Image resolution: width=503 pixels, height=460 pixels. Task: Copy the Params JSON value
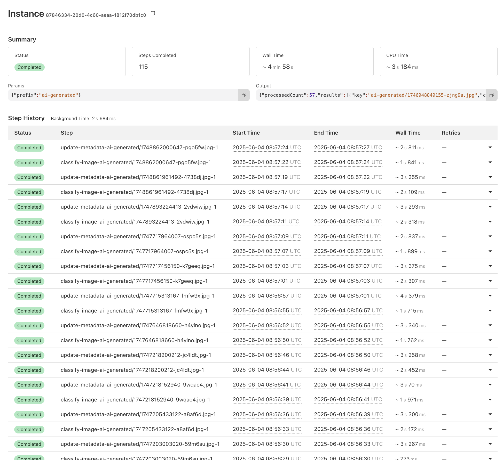click(x=243, y=95)
